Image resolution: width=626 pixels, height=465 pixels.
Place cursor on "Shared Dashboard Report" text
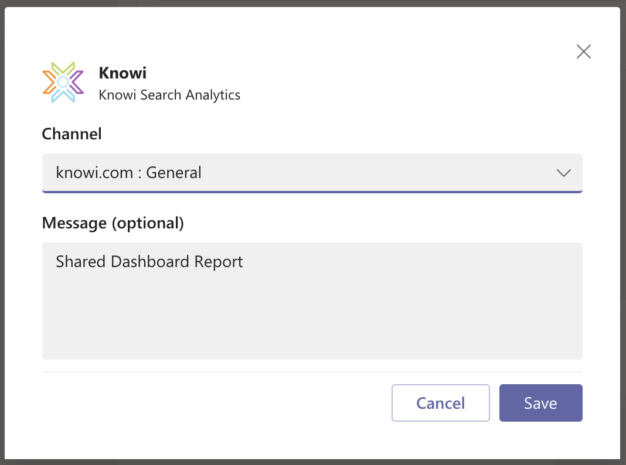(x=149, y=261)
